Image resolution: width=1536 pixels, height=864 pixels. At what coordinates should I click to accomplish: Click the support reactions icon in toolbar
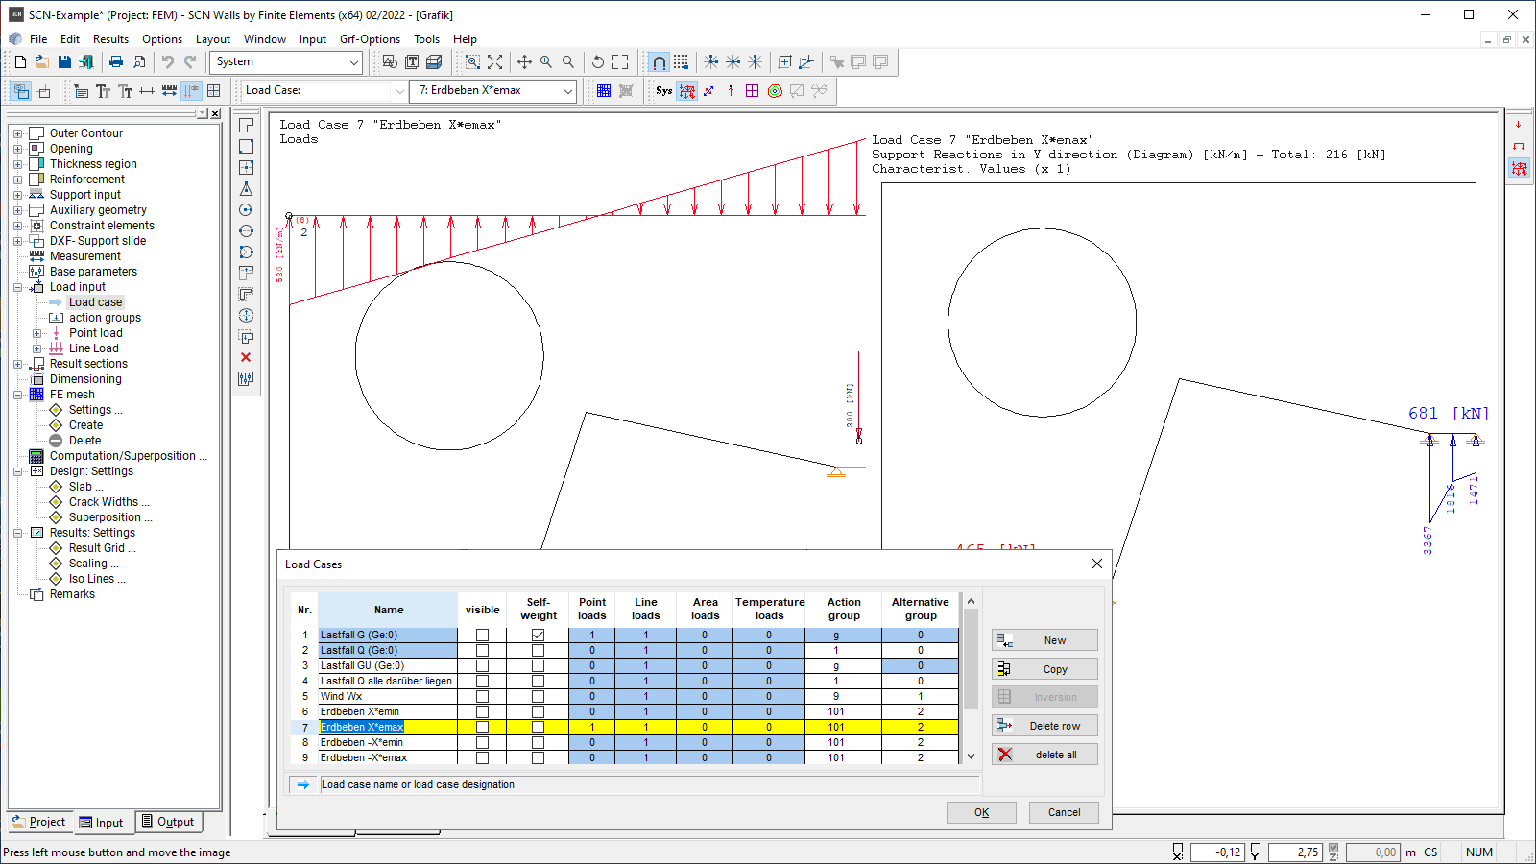click(x=687, y=90)
